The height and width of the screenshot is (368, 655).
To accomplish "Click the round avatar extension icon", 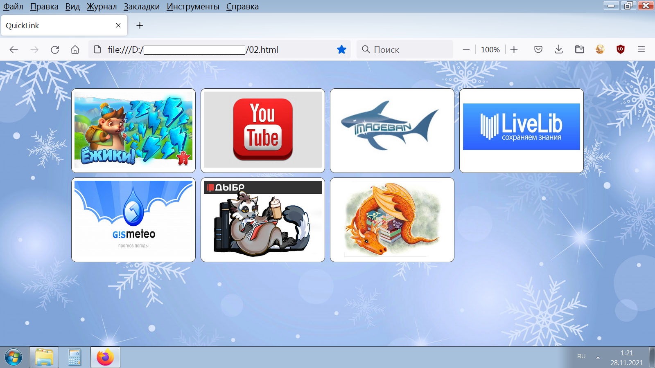I will [600, 49].
